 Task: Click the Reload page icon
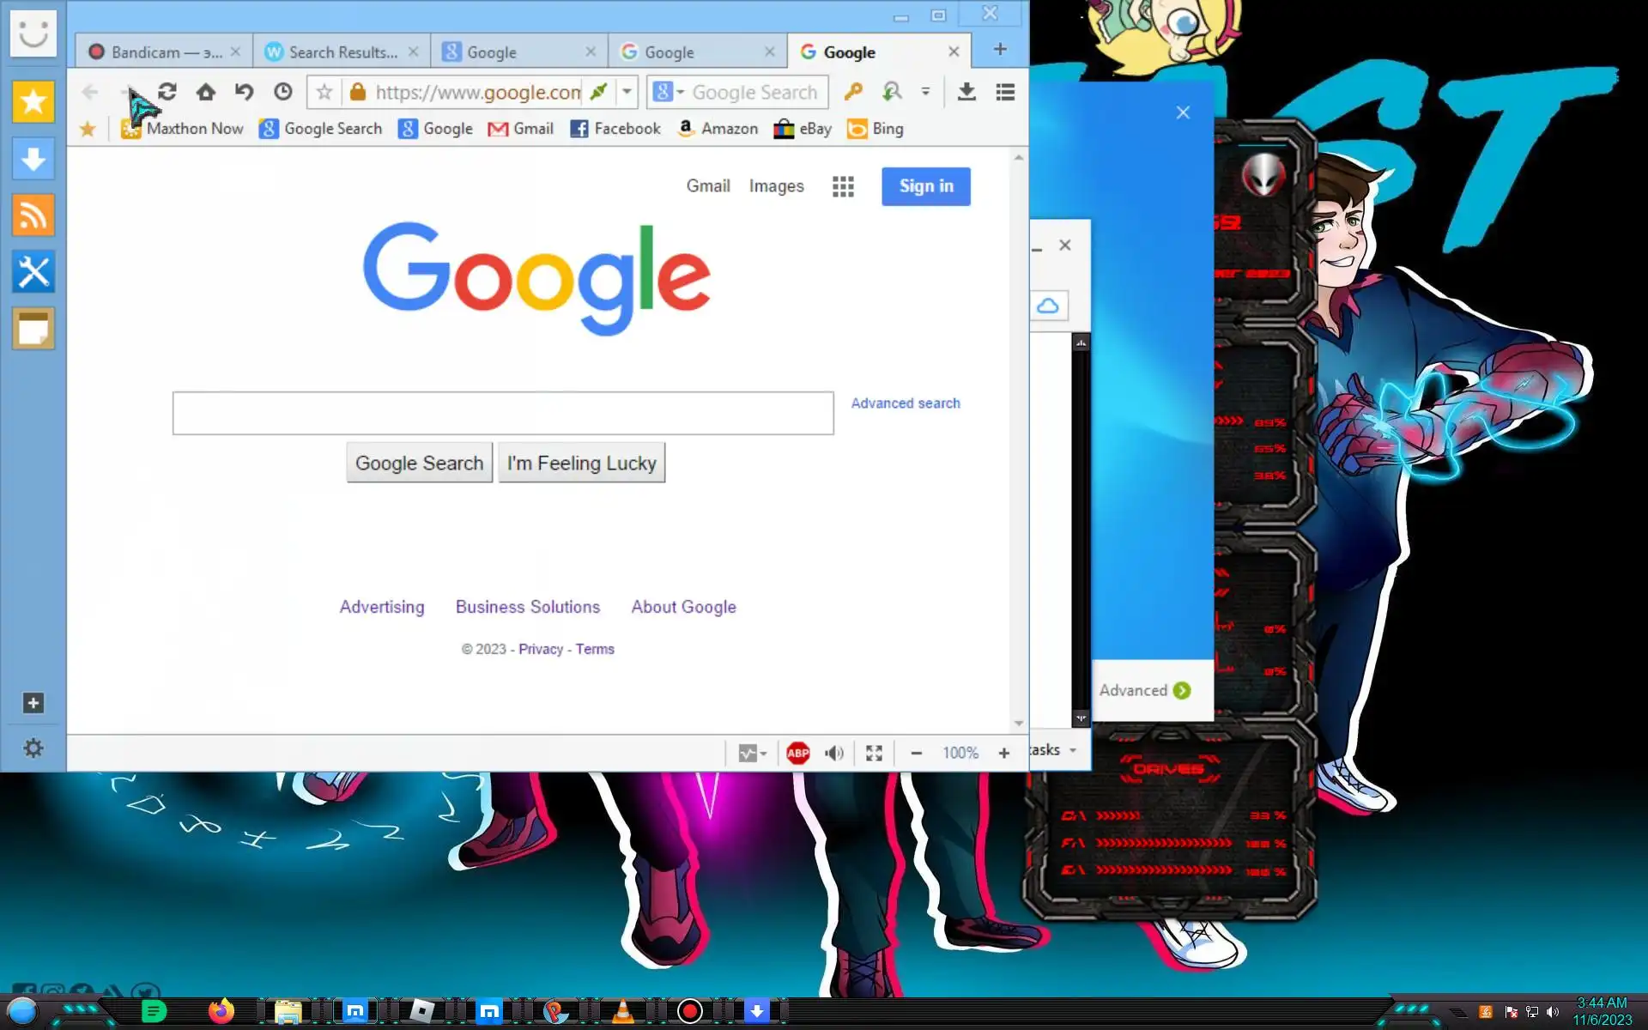pyautogui.click(x=167, y=91)
